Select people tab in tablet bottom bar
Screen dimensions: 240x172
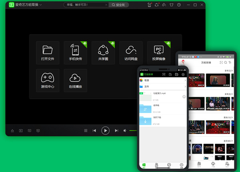pyautogui.click(x=199, y=164)
